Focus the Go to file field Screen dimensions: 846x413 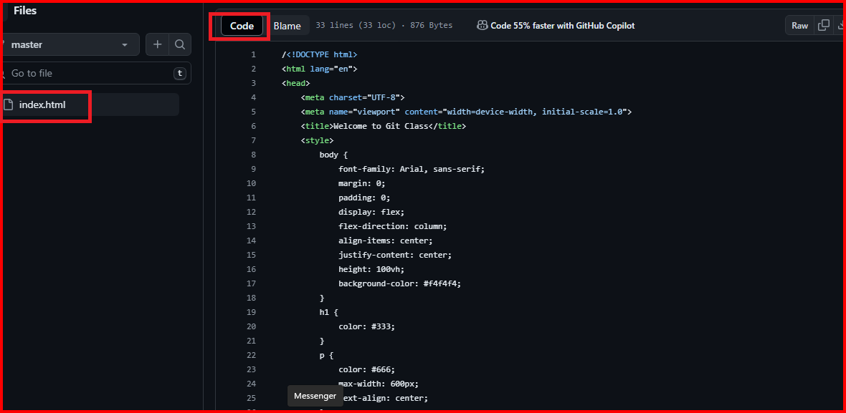95,73
